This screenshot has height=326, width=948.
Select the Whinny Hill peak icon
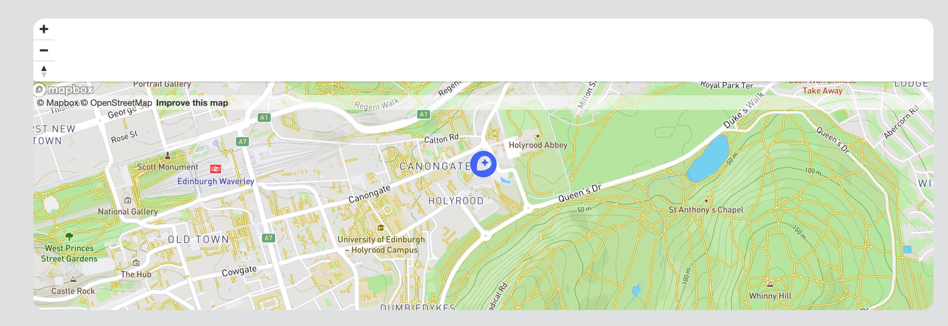click(770, 284)
